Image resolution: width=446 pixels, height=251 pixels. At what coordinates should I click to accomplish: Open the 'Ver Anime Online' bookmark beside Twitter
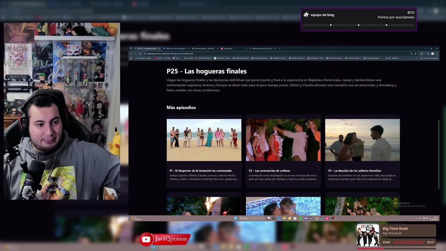[203, 58]
